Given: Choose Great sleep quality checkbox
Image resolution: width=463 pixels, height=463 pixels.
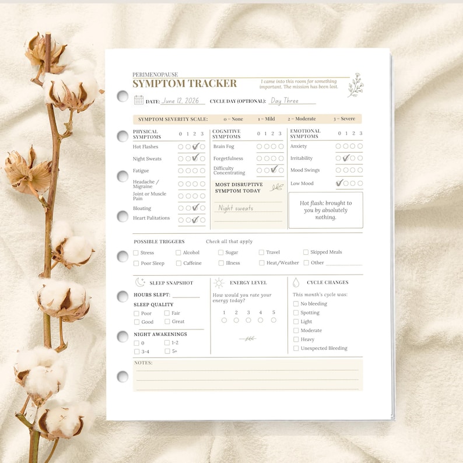Looking at the screenshot, I should point(167,321).
